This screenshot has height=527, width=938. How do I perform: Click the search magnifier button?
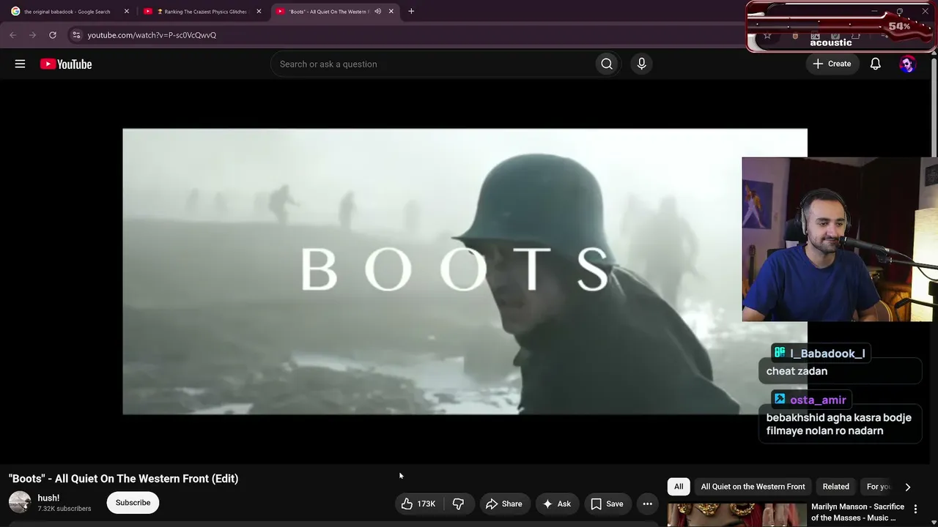(607, 64)
